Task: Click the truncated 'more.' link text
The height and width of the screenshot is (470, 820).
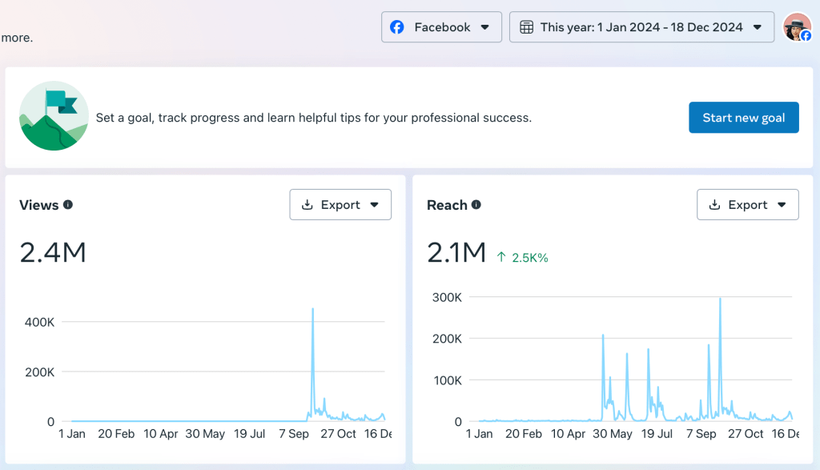Action: click(x=17, y=38)
